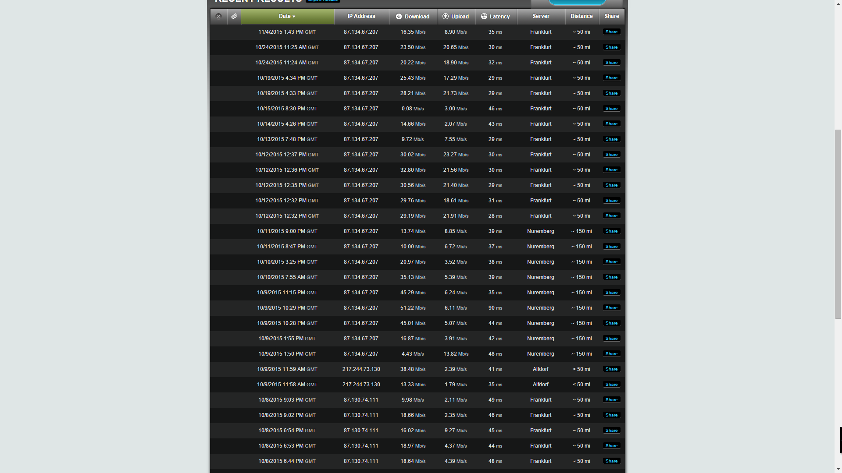This screenshot has width=842, height=473.
Task: Click the compare results icon in header
Action: coord(234,16)
